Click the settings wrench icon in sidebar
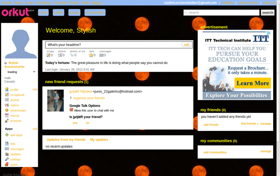 click(x=7, y=159)
